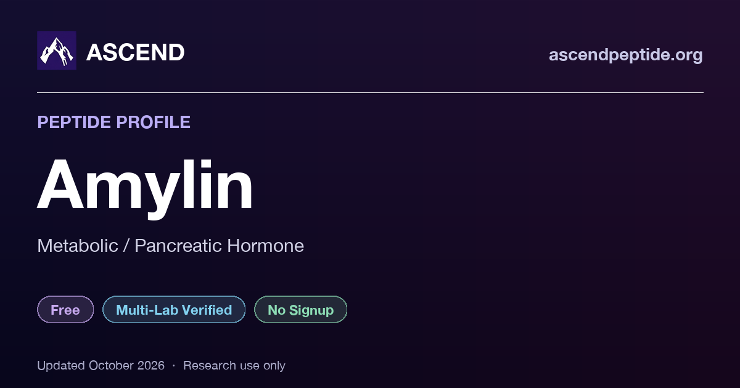
Task: Click the word Updated in the footer
Action: [61, 365]
